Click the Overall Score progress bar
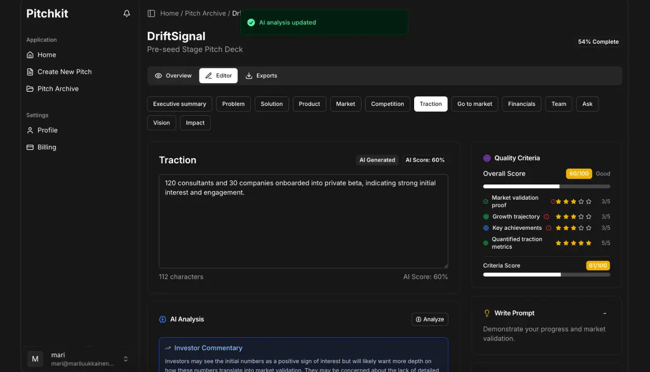The image size is (650, 372). 547,187
